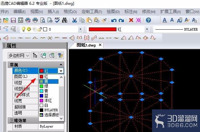The width and height of the screenshot is (200, 132).
Task: Click the color list scroll up arrow
Action: 61,77
